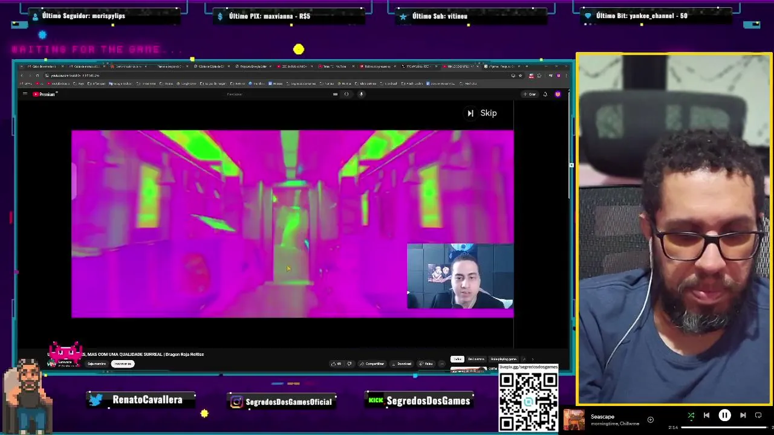The height and width of the screenshot is (435, 774).
Task: Select the second chip beside Tudo
Action: click(476, 359)
